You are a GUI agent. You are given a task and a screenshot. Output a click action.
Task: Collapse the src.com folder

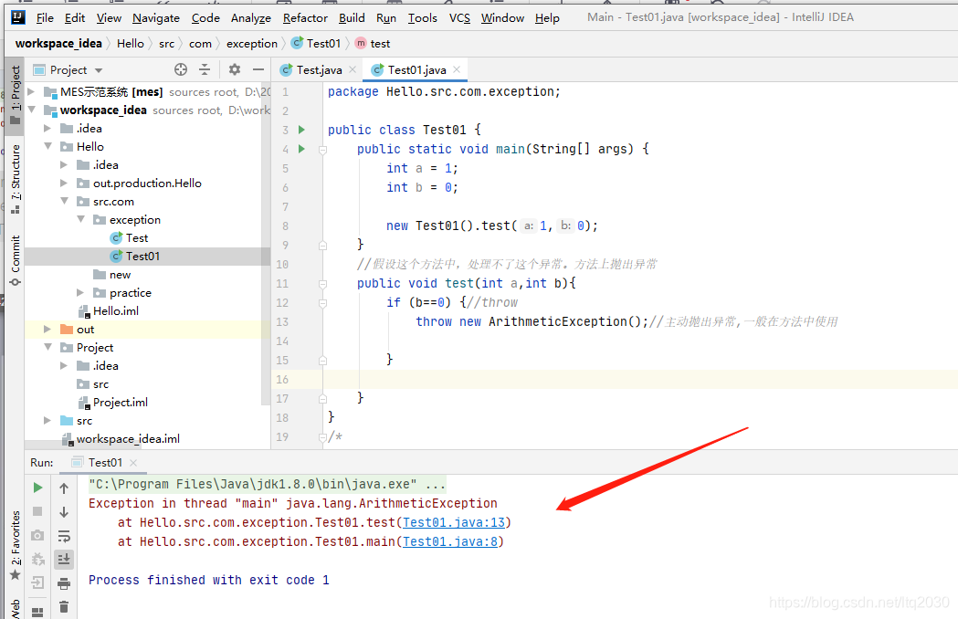pos(64,201)
